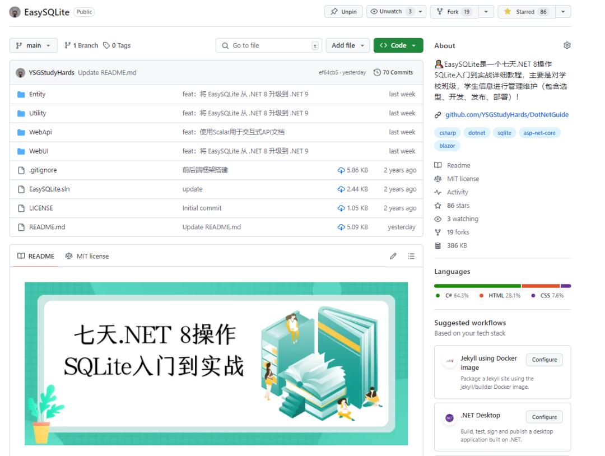Click the Go to file search field
605x456 pixels.
tap(269, 45)
